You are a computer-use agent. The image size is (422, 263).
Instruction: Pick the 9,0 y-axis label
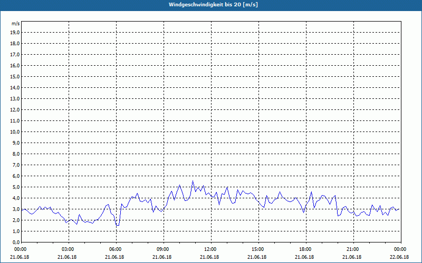pos(16,143)
